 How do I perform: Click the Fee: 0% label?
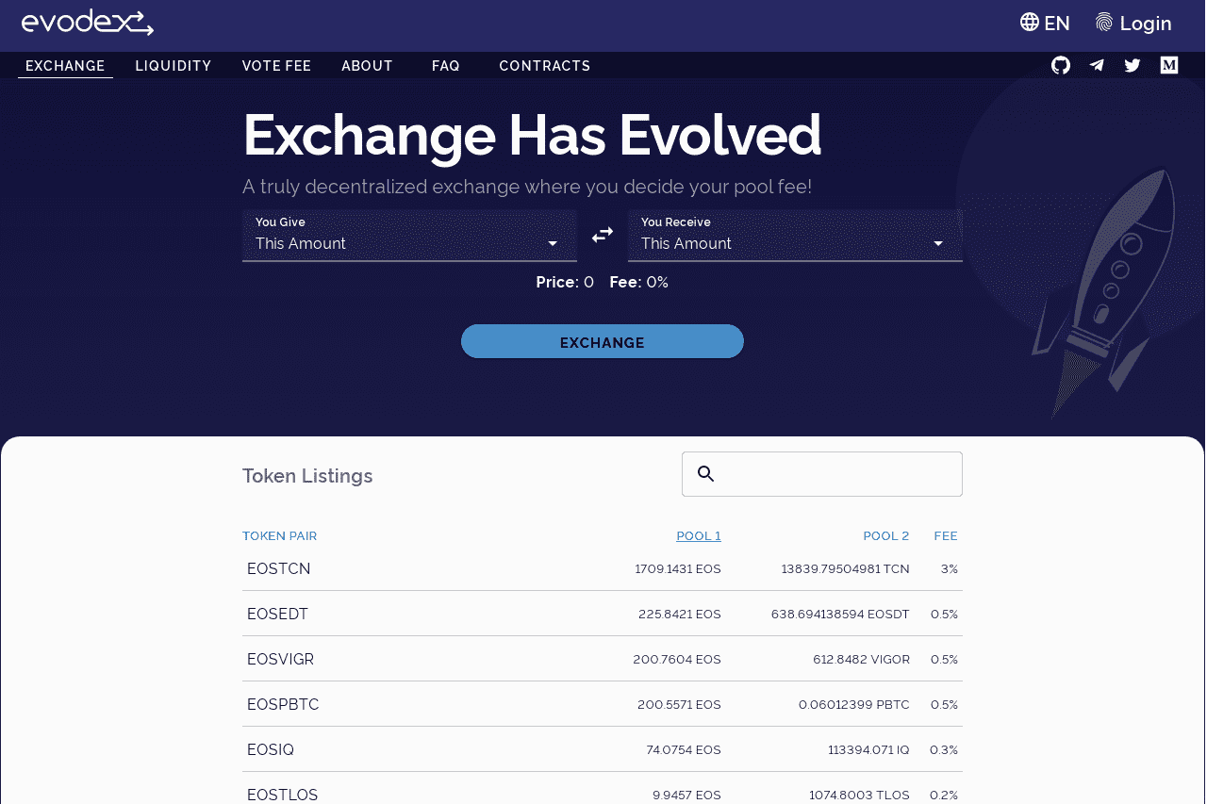(639, 282)
